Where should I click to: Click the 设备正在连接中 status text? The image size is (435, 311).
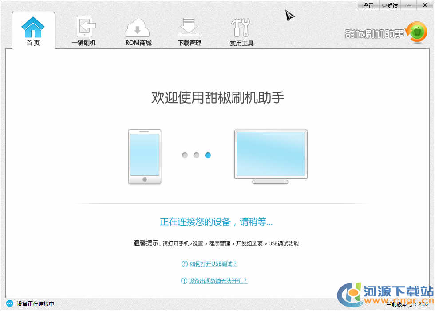[36, 304]
